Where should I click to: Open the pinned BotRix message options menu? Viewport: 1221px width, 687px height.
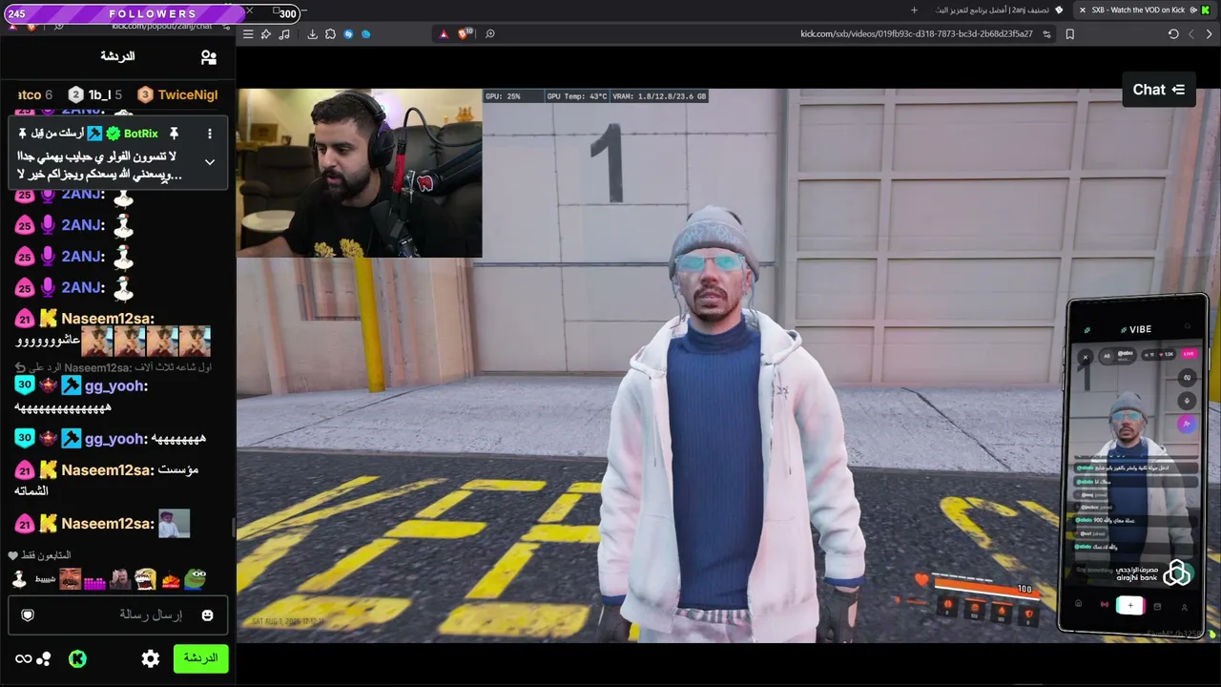click(210, 134)
